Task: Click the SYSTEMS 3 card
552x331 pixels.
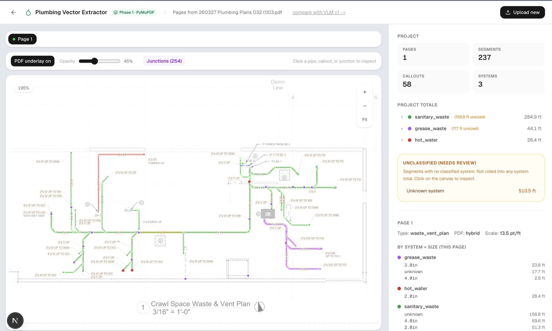Action: coord(509,81)
